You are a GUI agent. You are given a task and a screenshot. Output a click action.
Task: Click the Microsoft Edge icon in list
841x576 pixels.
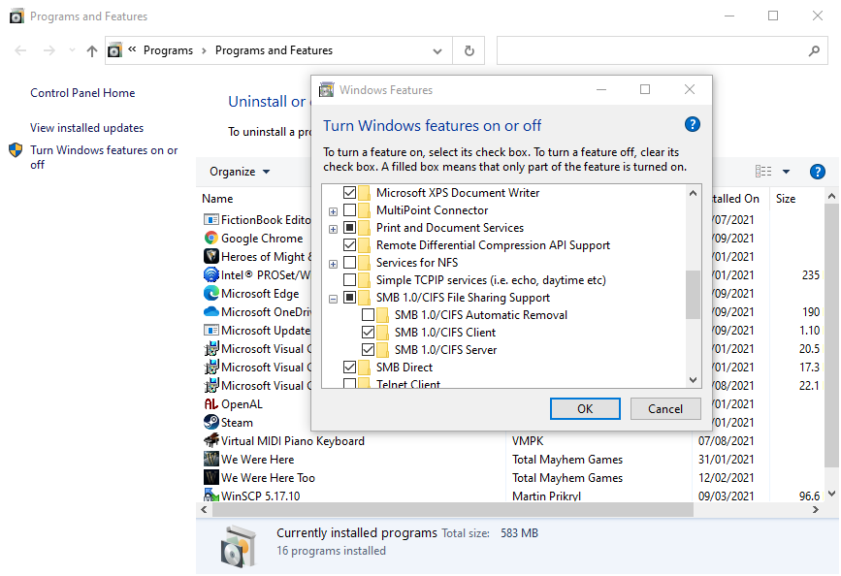pyautogui.click(x=211, y=294)
